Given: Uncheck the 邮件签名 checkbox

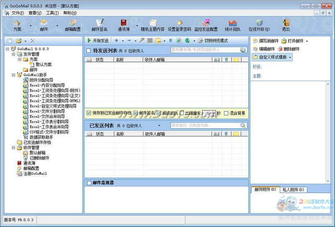Looking at the screenshot, I should [x=135, y=113].
